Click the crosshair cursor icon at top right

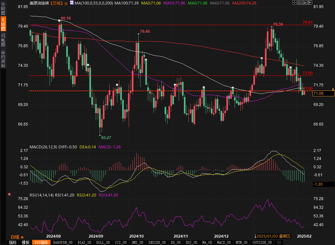click(295, 3)
